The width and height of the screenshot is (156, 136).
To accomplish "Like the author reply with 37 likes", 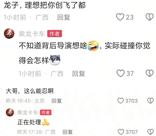I will point(121,73).
